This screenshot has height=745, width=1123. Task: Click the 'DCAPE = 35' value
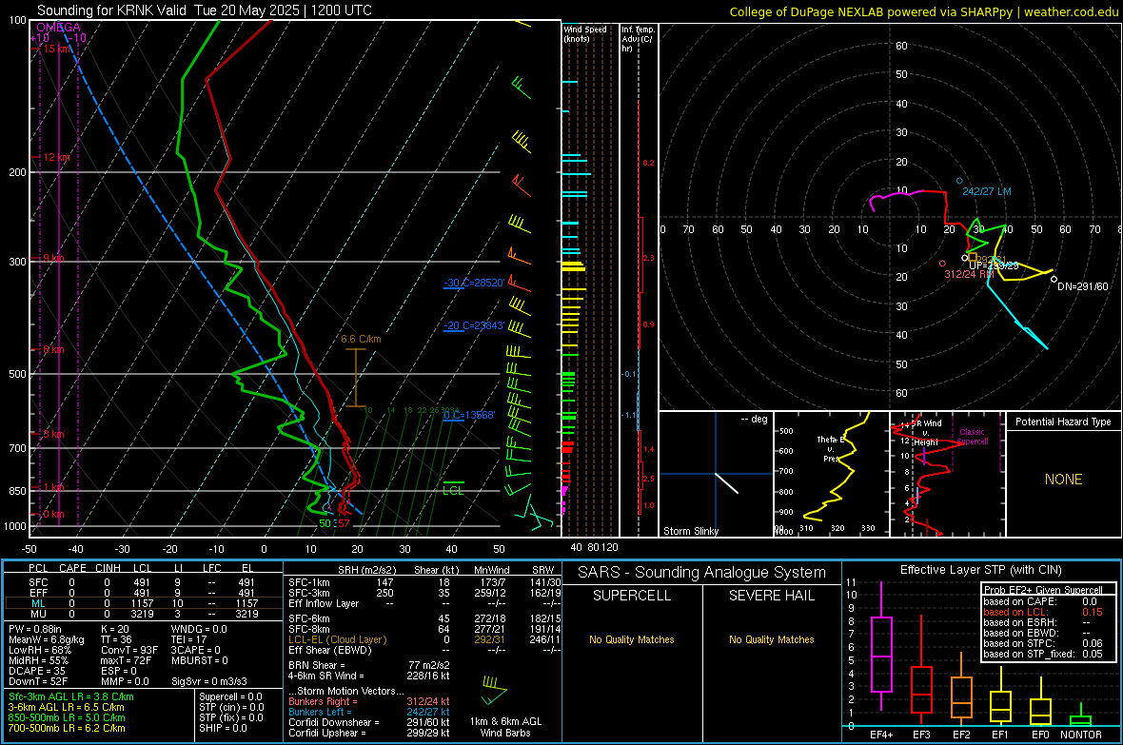36,671
